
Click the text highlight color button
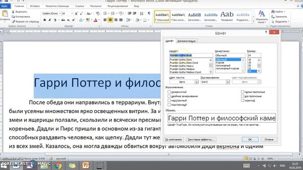point(88,20)
